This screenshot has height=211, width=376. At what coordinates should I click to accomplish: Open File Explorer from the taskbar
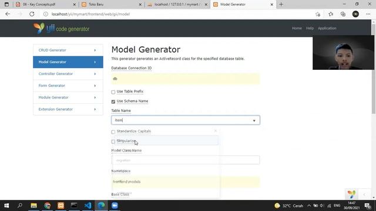[x=33, y=206]
